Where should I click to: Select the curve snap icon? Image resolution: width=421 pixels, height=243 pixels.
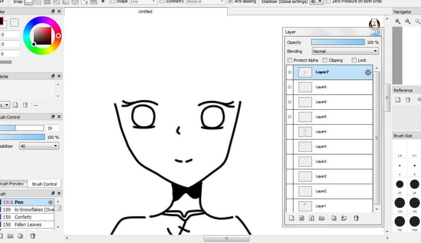(84, 2)
